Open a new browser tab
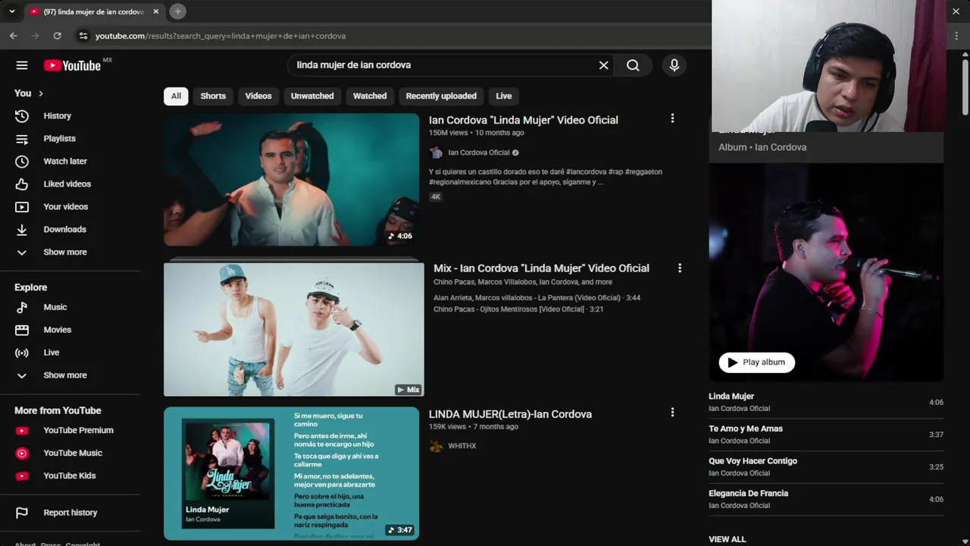 click(x=177, y=11)
